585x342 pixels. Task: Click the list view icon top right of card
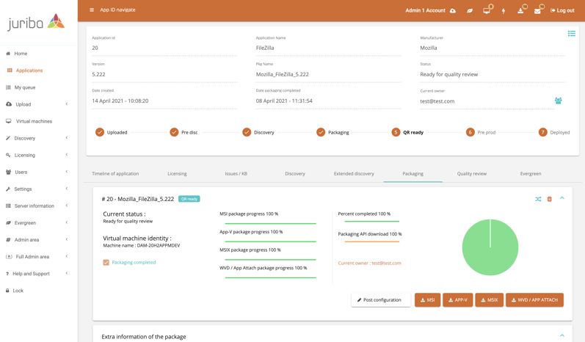(x=572, y=34)
